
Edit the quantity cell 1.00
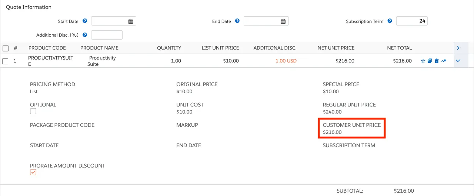click(176, 61)
